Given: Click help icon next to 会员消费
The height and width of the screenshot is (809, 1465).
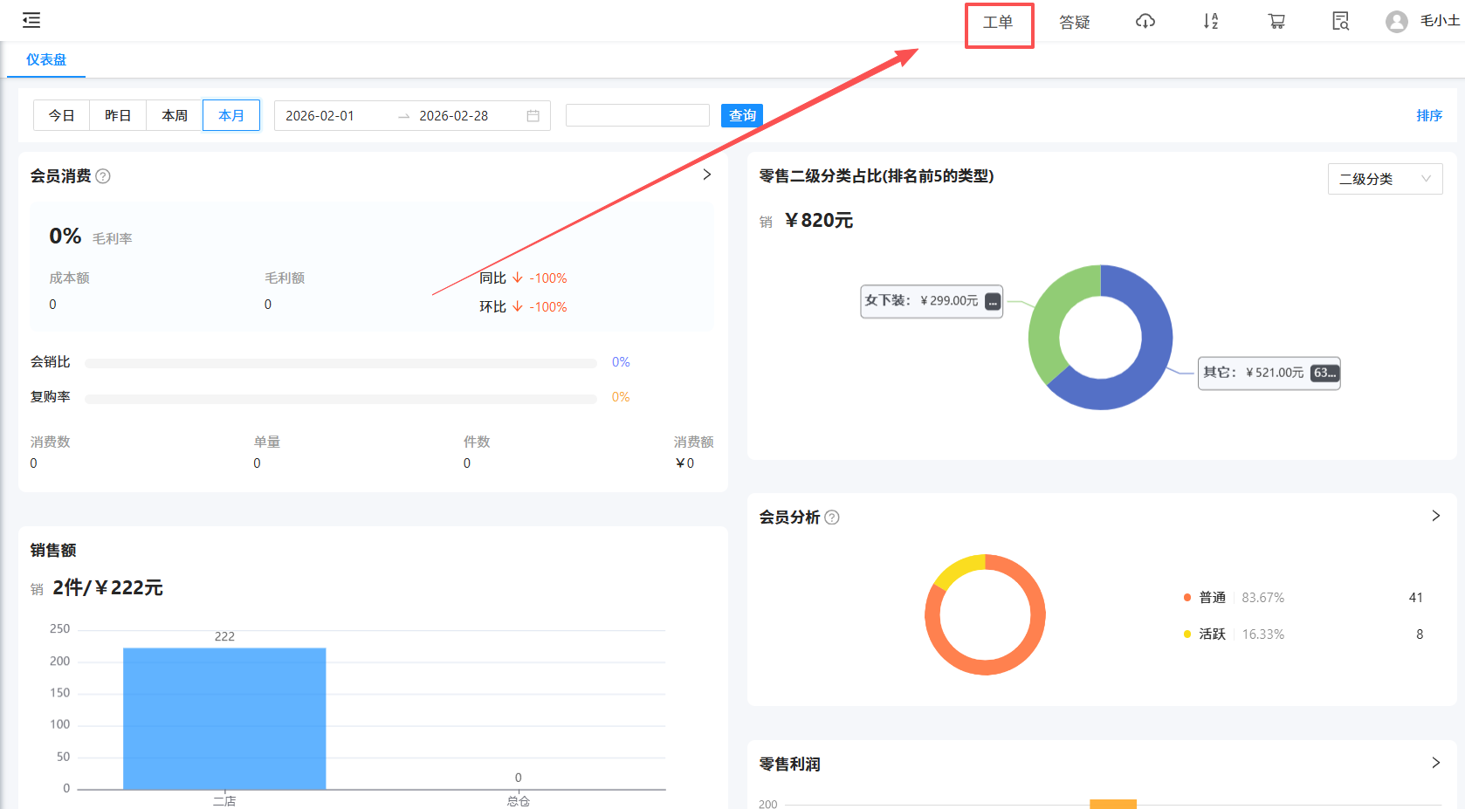Looking at the screenshot, I should pyautogui.click(x=103, y=176).
